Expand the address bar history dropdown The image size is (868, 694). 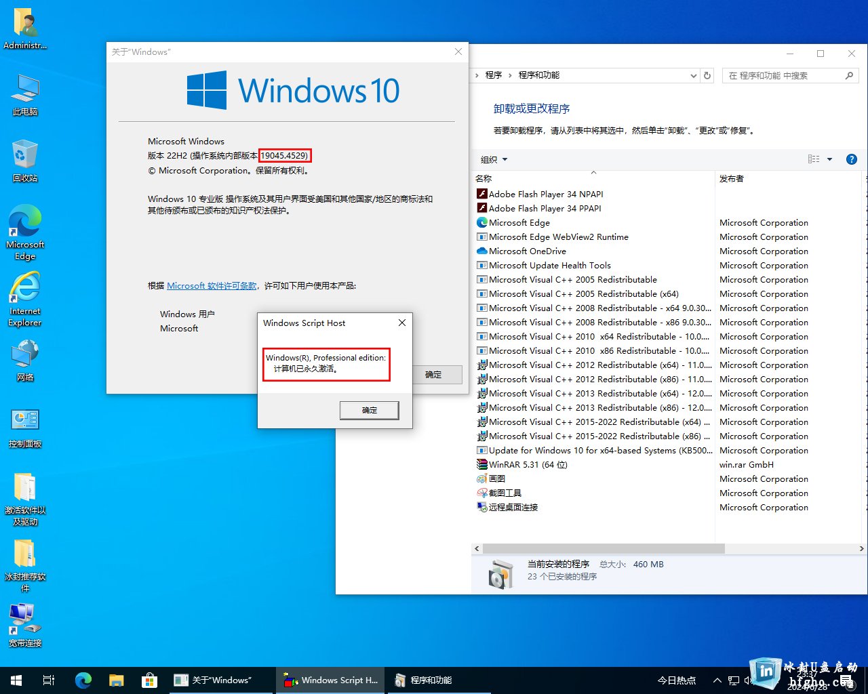click(x=693, y=76)
